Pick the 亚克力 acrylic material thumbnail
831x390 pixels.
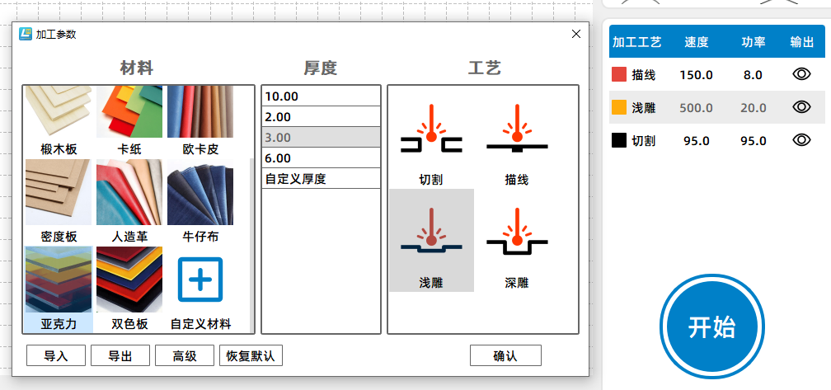(59, 280)
